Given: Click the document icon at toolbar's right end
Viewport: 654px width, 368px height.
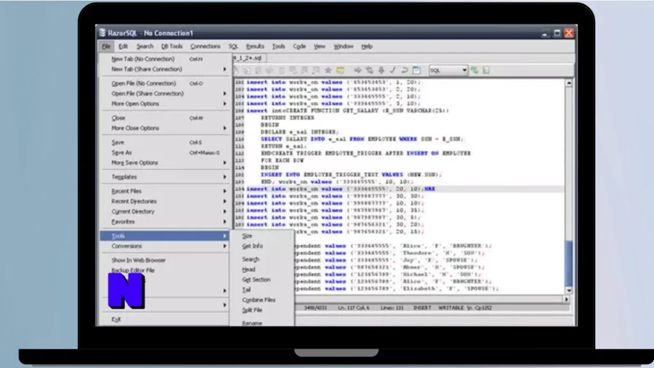Looking at the screenshot, I should (486, 70).
